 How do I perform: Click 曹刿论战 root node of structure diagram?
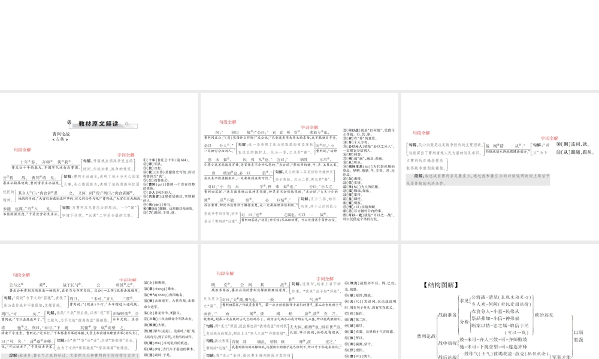pos(426,336)
